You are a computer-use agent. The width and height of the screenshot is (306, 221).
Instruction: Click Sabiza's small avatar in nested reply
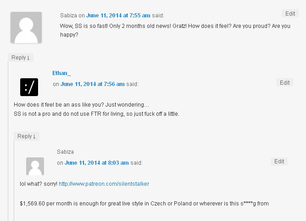[x=35, y=167]
